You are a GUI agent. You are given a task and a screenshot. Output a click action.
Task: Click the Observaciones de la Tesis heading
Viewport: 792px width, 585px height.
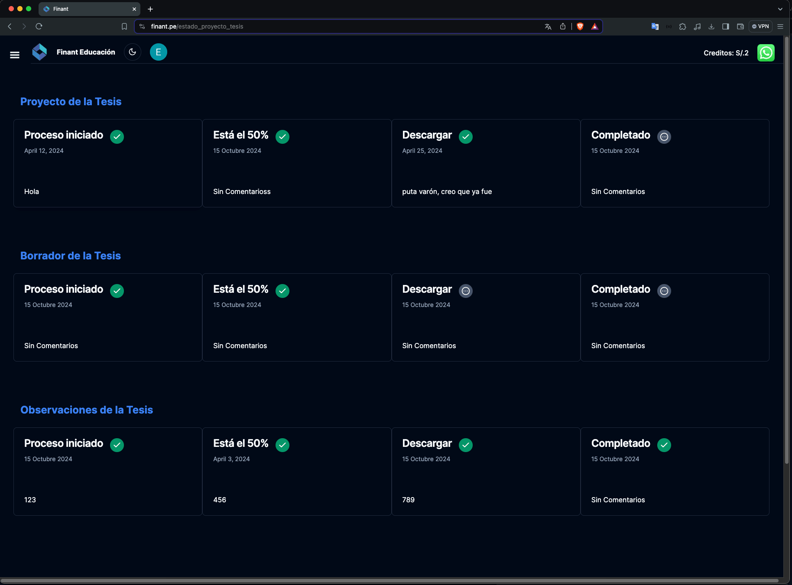tap(87, 410)
